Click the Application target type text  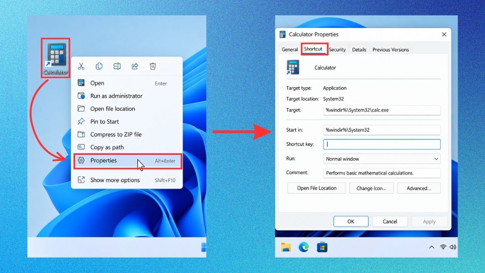(335, 88)
